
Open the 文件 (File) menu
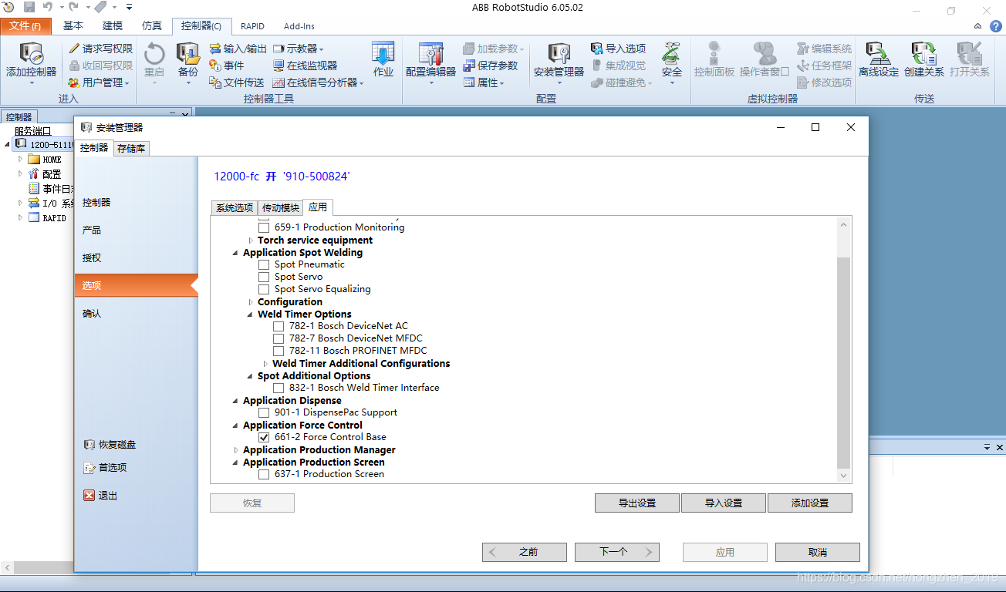[26, 26]
